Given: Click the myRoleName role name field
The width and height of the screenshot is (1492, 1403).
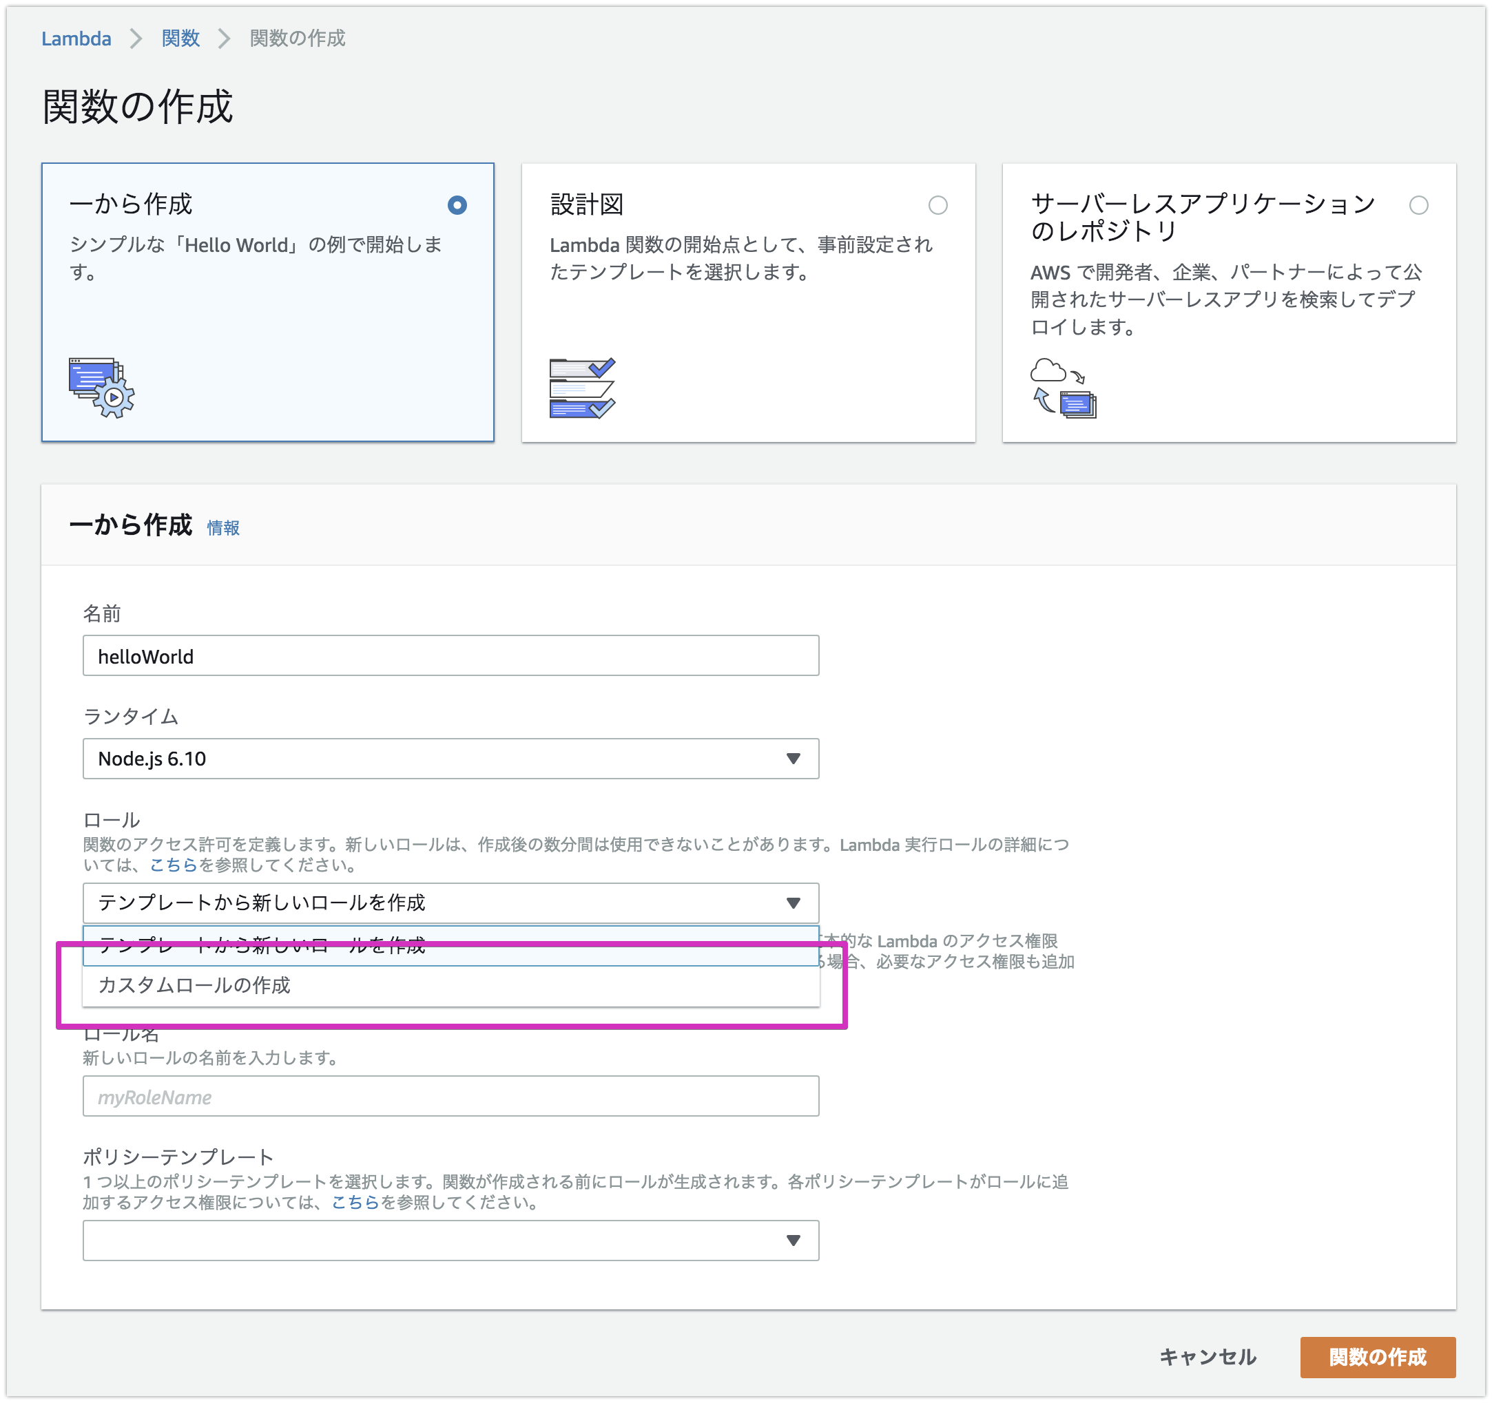Looking at the screenshot, I should (450, 1096).
